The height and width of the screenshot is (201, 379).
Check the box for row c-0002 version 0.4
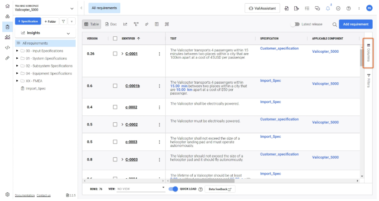click(x=115, y=107)
